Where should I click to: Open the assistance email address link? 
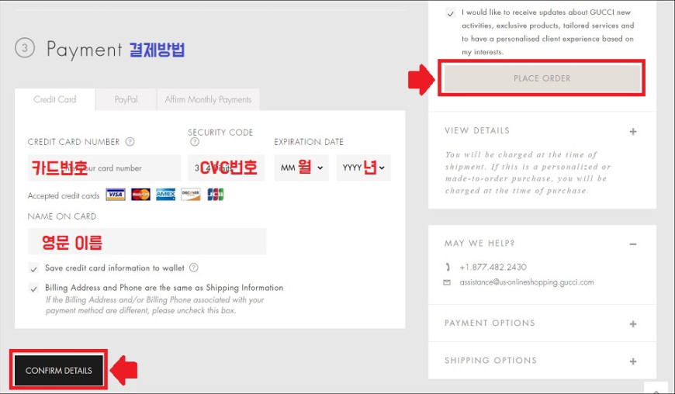tap(527, 282)
